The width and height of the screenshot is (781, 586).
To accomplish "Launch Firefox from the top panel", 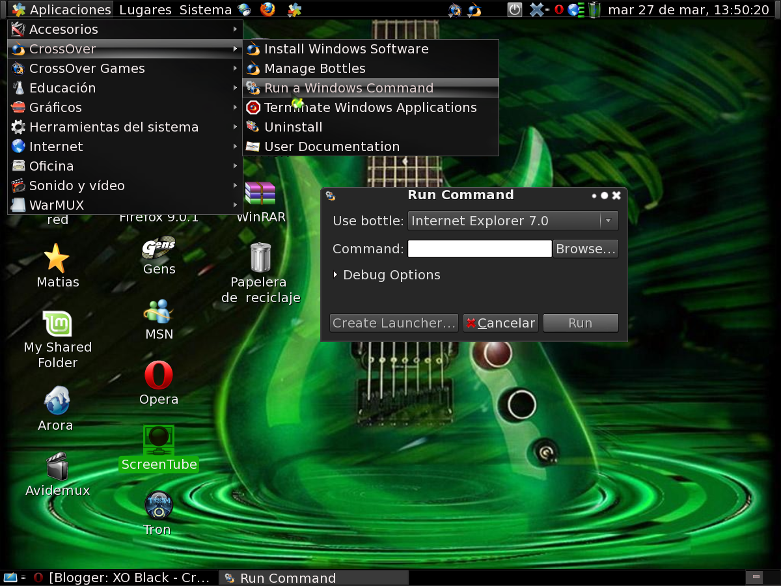I will [x=267, y=9].
